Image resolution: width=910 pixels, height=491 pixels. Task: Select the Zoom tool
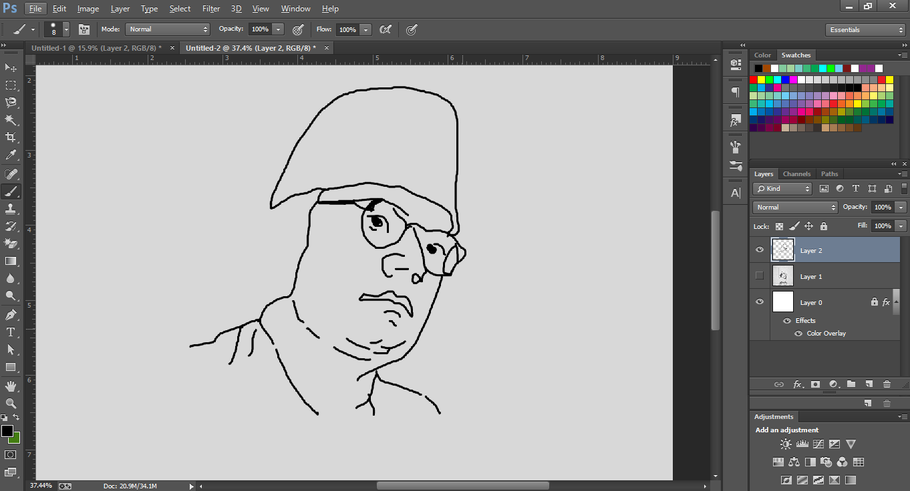click(11, 404)
